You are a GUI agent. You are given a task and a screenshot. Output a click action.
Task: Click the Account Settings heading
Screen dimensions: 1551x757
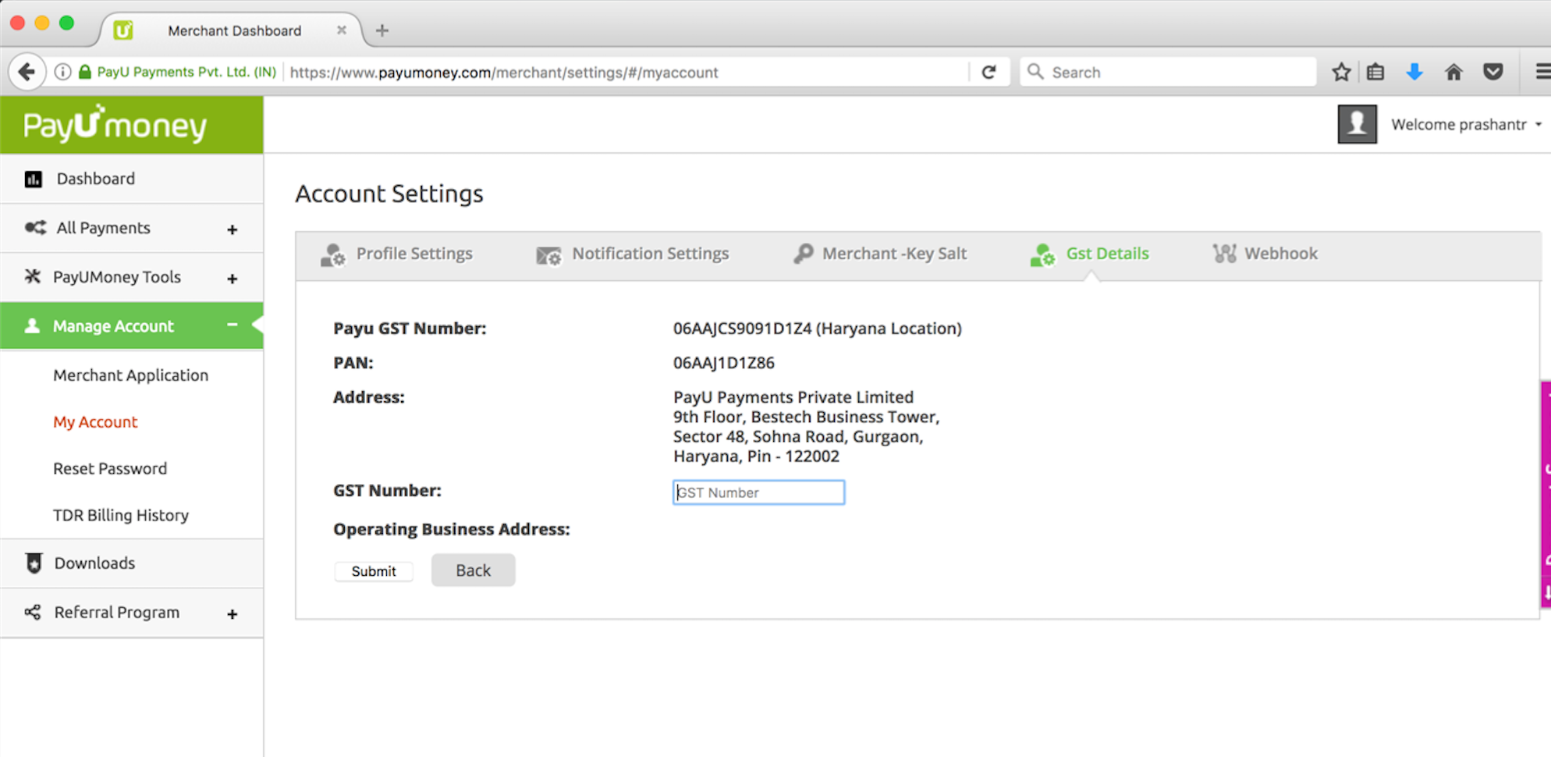click(x=389, y=194)
